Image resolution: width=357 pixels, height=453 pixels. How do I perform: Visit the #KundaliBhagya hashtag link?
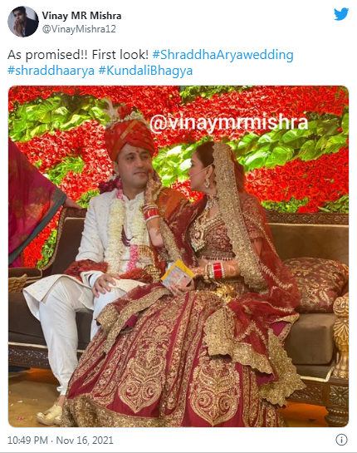[x=145, y=71]
